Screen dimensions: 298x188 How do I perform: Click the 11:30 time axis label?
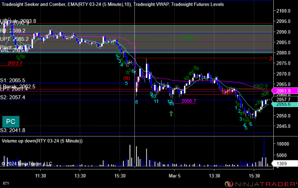40,176
